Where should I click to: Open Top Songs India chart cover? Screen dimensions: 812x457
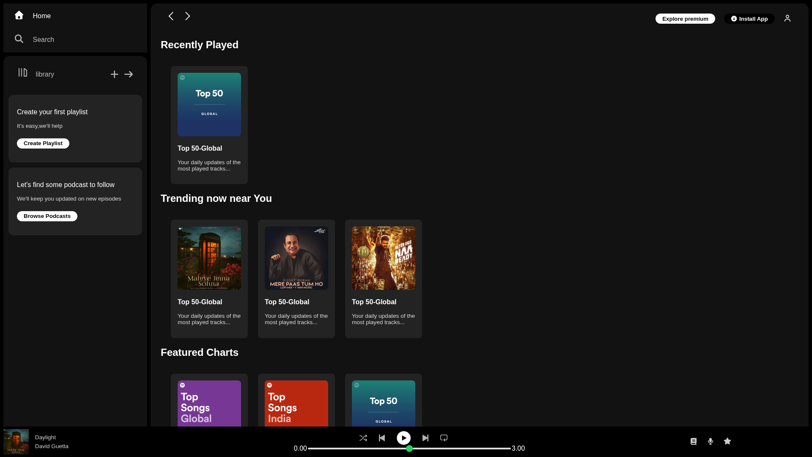(296, 403)
